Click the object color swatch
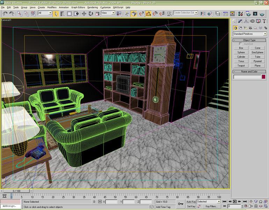 tap(264, 77)
